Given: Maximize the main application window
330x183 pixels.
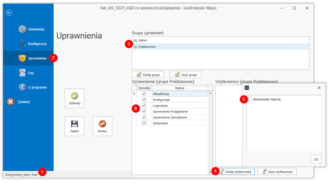Looking at the screenshot, I should coord(294,8).
